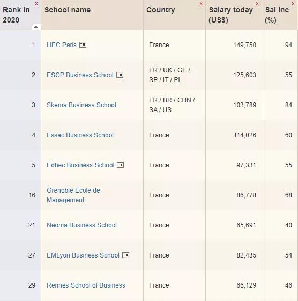Click the profile icon next to HEC Paris
298x301 pixels.
(x=83, y=45)
